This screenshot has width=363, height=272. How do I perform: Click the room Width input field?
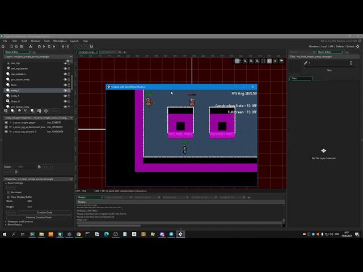pyautogui.click(x=29, y=201)
